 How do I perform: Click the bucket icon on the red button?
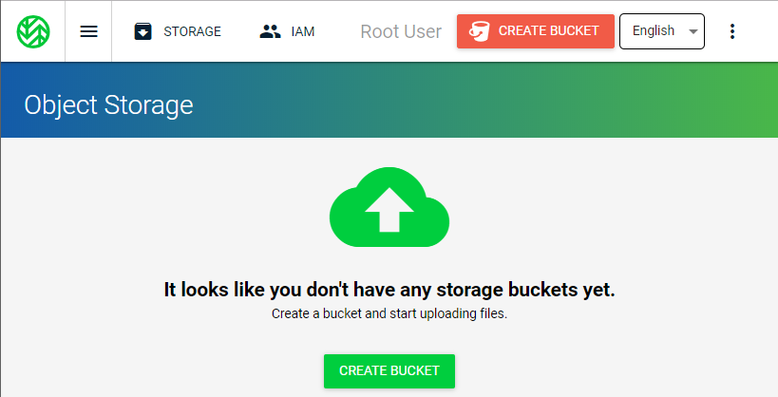(x=479, y=31)
